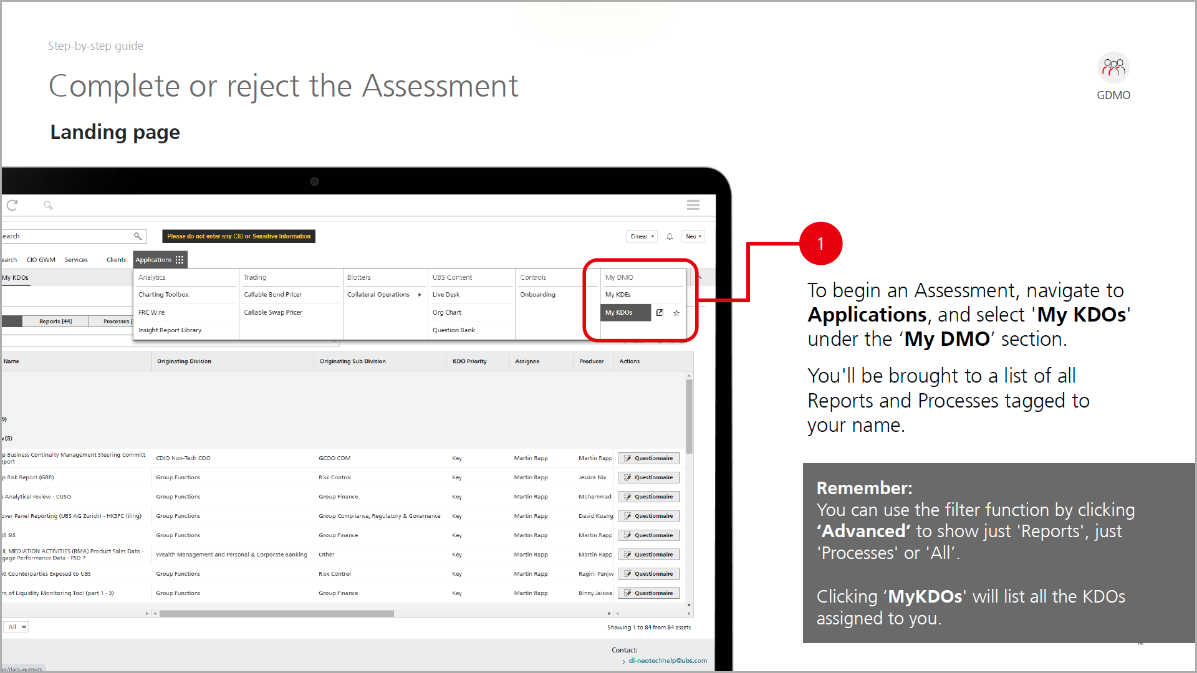Click Questionnaire button for Risk Report row
The width and height of the screenshot is (1197, 673).
[x=648, y=477]
